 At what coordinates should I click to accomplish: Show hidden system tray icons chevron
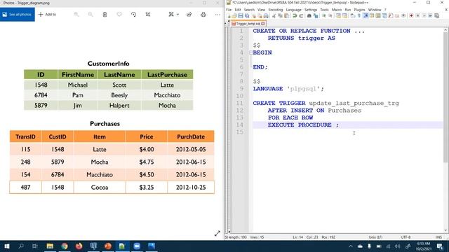[351, 246]
